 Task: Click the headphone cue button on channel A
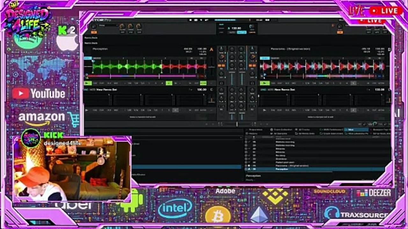tap(221, 83)
